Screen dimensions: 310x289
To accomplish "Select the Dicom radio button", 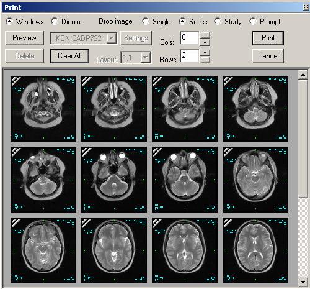I will coord(55,21).
